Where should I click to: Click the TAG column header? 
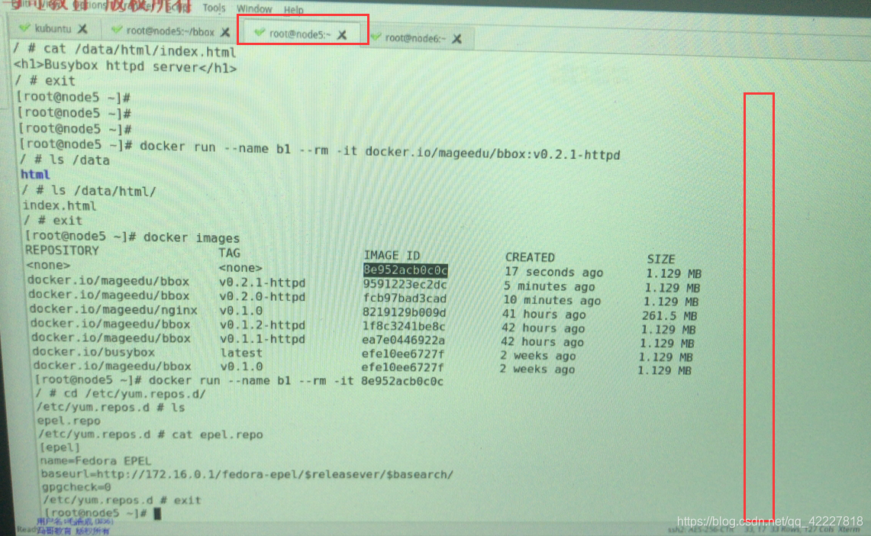pos(230,253)
